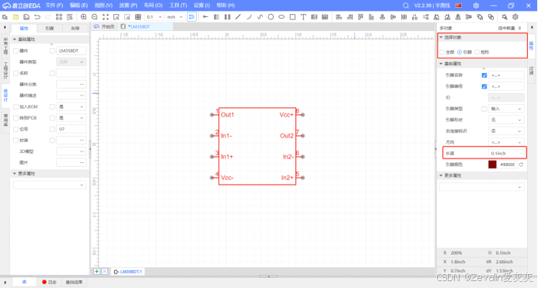Collapse the 选择对象 section
This screenshot has width=538, height=288.
[x=442, y=37]
